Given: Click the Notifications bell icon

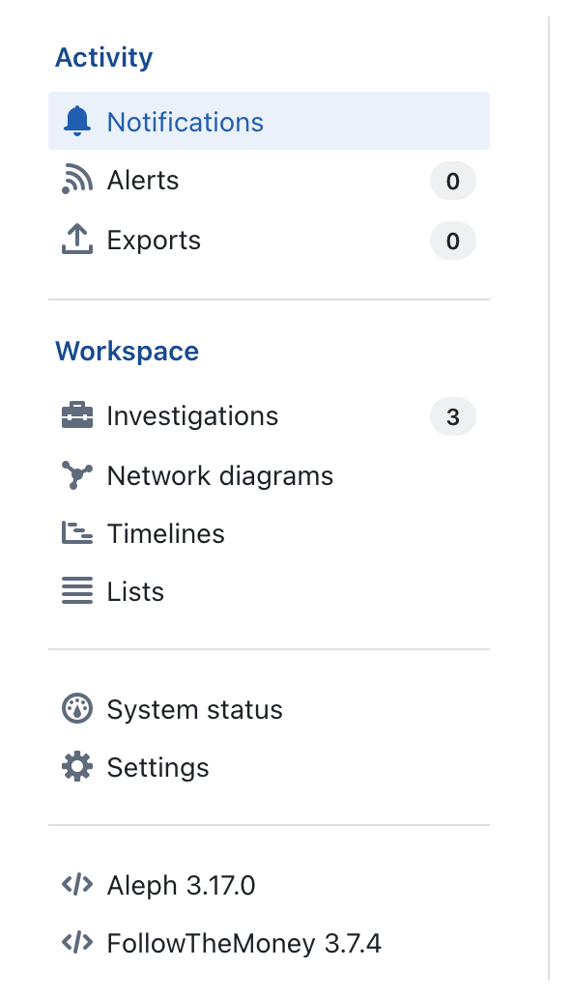Looking at the screenshot, I should tap(77, 121).
